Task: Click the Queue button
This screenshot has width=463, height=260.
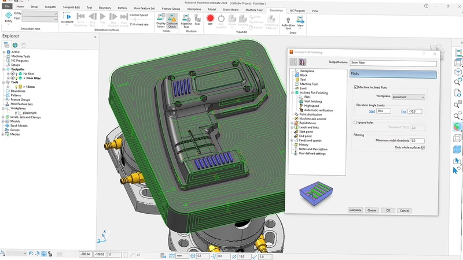Action: point(372,210)
